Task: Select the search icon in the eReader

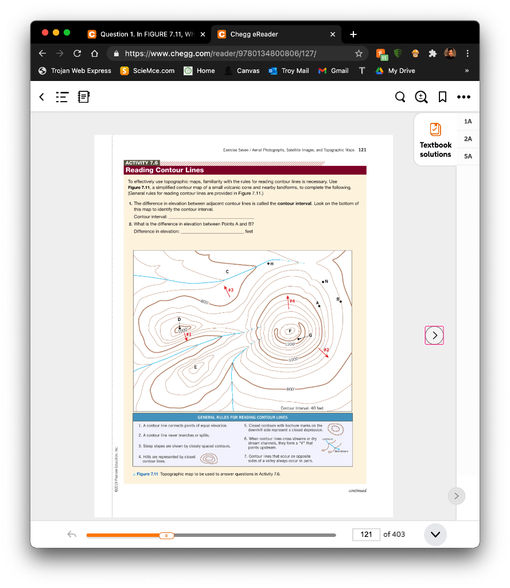Action: pyautogui.click(x=400, y=97)
